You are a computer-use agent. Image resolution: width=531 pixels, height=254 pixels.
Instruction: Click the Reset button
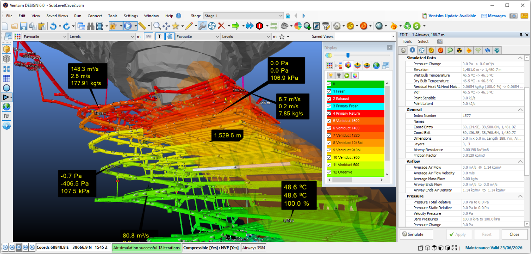coord(487,234)
